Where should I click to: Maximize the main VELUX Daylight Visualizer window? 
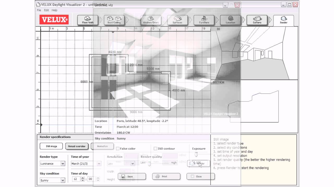coord(289,4)
